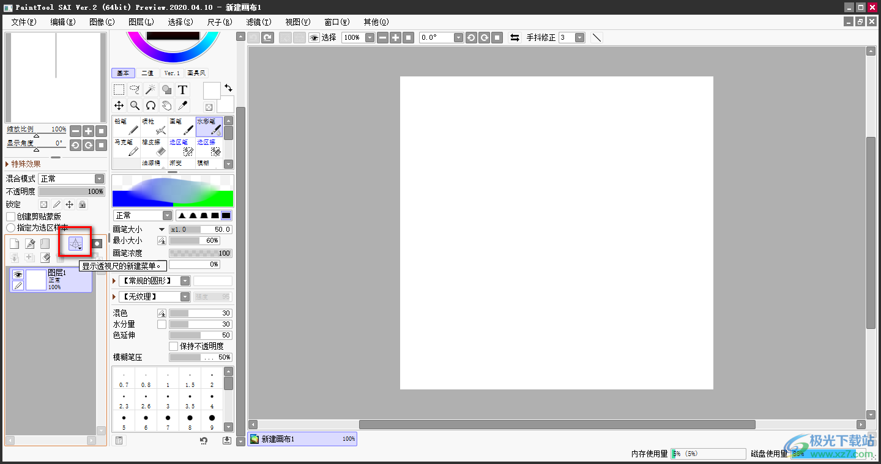
Task: Toggle selection visibility eye in toolbar
Action: [314, 38]
